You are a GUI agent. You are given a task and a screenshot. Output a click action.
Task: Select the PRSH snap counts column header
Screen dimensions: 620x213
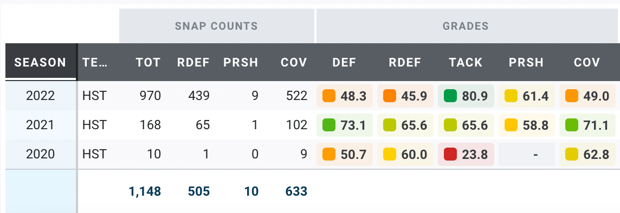point(241,62)
